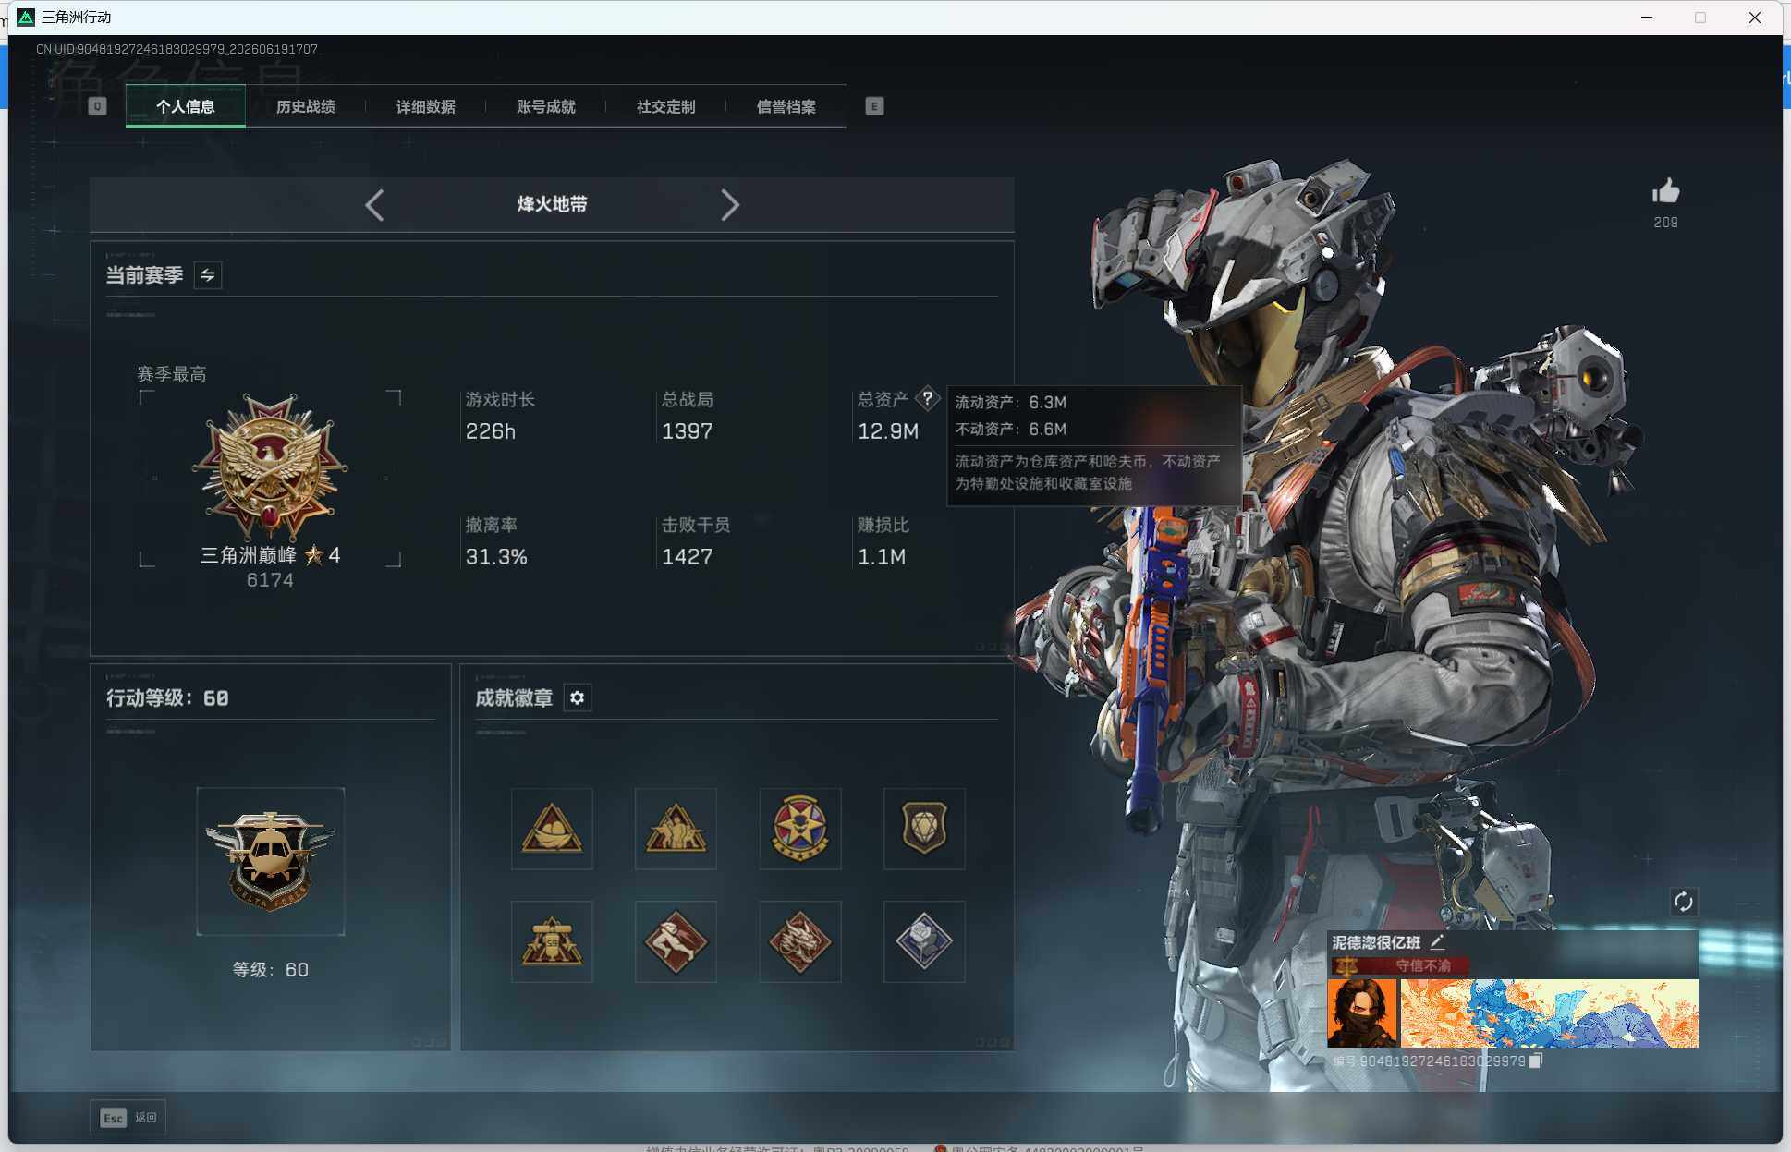Click the 总资产 question mark help icon
Screen dimensions: 1791x1152
coord(927,398)
